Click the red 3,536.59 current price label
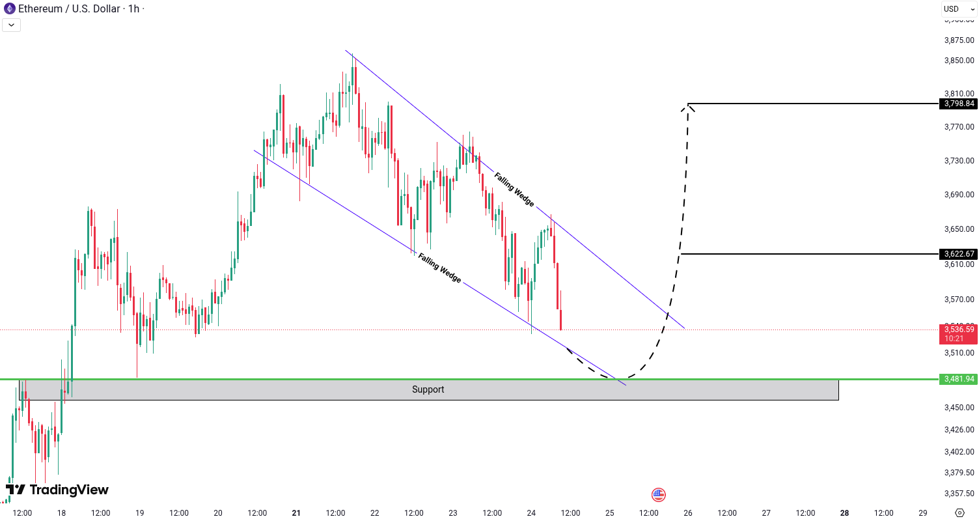The width and height of the screenshot is (979, 519). (959, 330)
